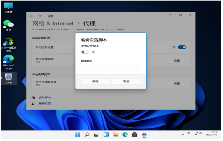The width and height of the screenshot is (223, 141).
Task: Open Task View on taskbar
Action: click(x=97, y=135)
